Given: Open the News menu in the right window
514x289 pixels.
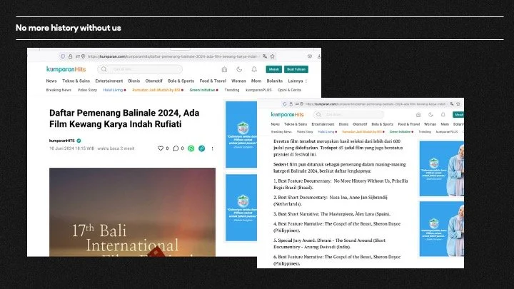Looking at the screenshot, I should click(276, 124).
